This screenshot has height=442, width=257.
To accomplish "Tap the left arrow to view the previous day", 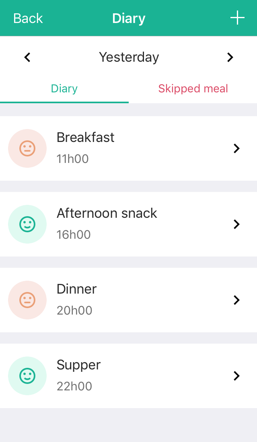I will click(x=27, y=57).
